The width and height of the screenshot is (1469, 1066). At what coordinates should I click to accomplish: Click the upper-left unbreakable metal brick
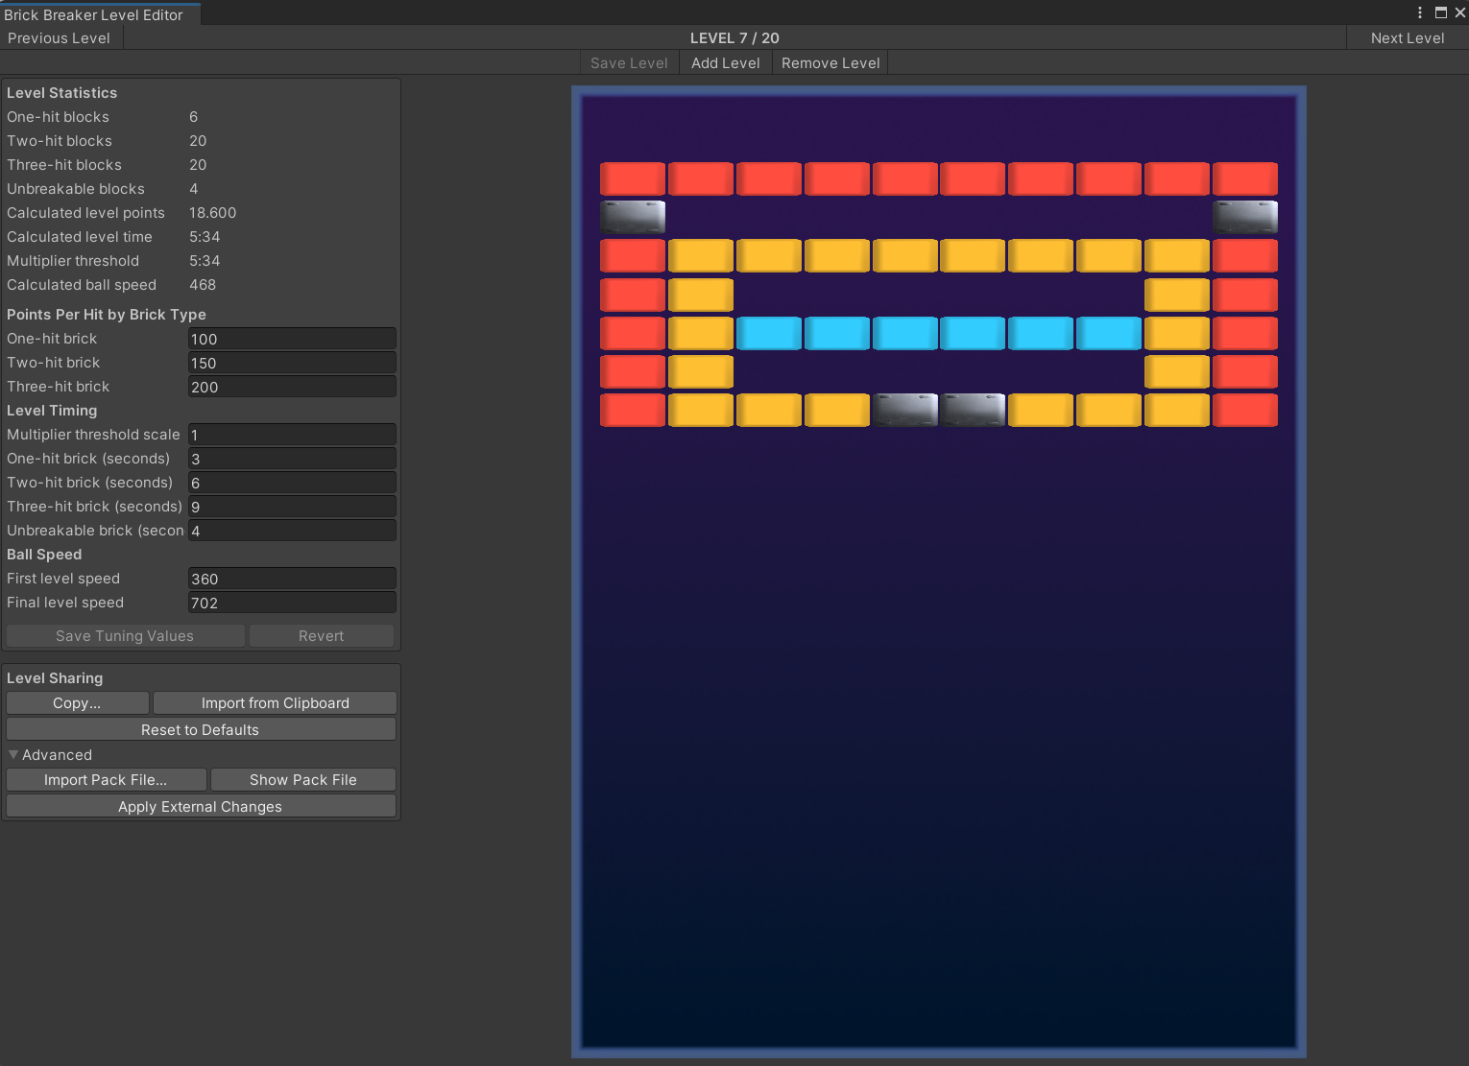click(x=633, y=218)
